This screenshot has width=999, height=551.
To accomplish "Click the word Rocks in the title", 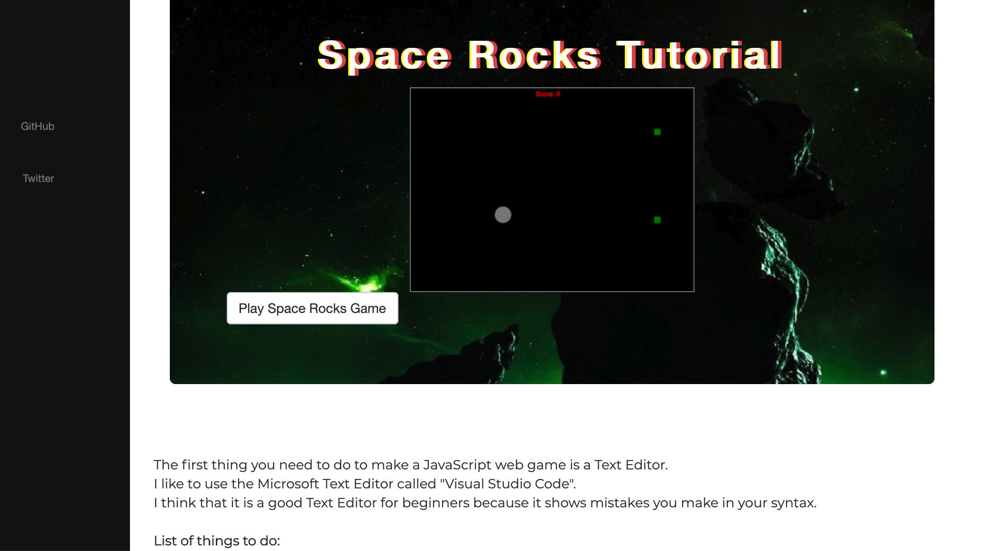I will click(x=535, y=56).
